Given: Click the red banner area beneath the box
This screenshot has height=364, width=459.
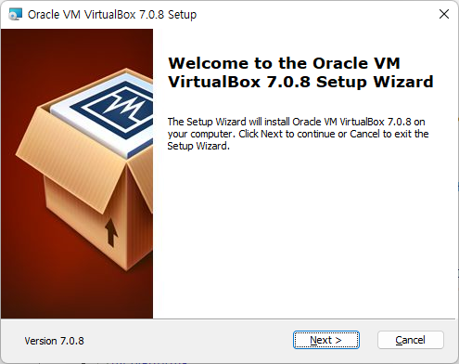Looking at the screenshot, I should point(77,295).
